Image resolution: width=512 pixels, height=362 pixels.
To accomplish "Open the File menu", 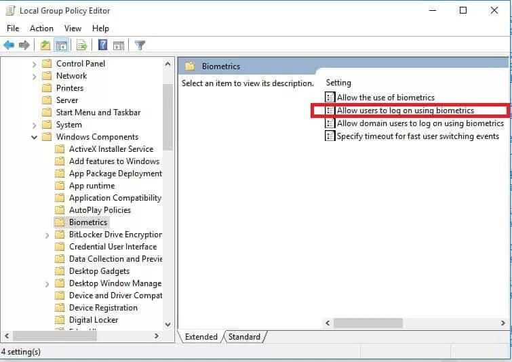I will click(x=13, y=28).
